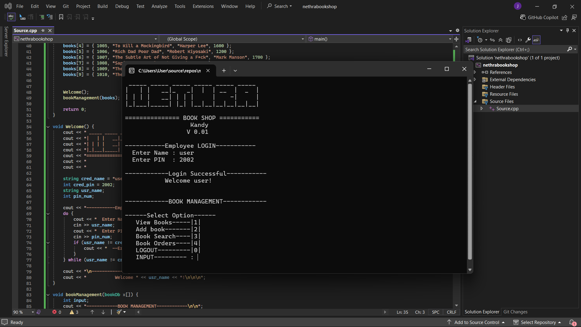The image size is (581, 327).
Task: Collapse the Welcome function fold arrow
Action: [48, 127]
